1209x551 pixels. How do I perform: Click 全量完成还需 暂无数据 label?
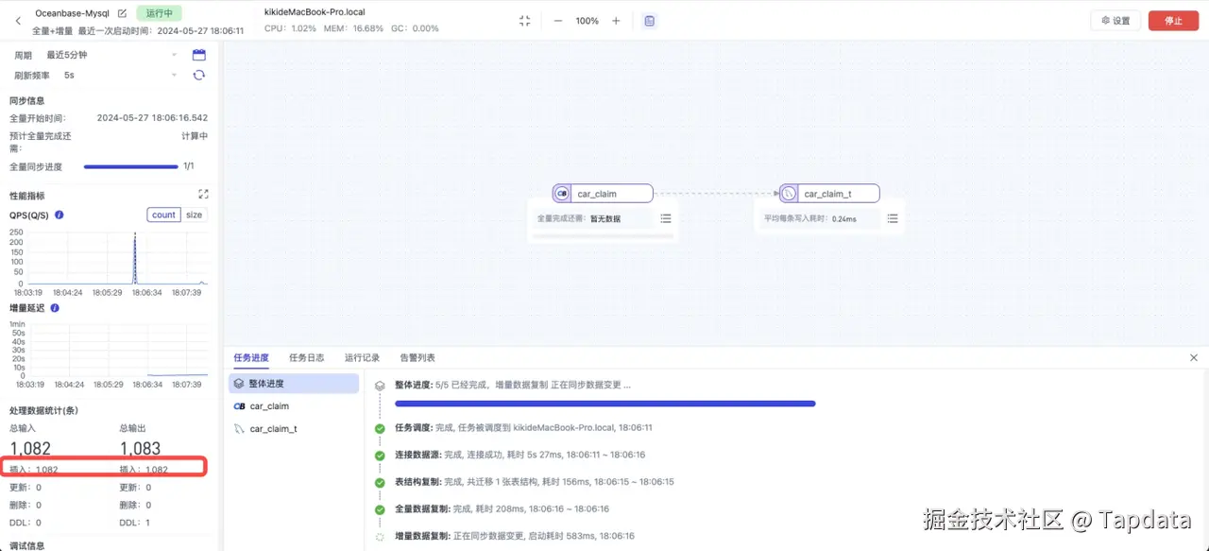(x=579, y=218)
